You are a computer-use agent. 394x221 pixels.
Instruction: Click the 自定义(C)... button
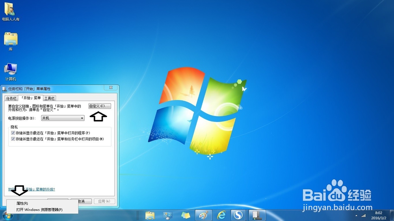click(100, 106)
